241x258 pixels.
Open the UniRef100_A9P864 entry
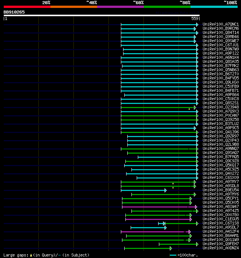[x=221, y=95]
